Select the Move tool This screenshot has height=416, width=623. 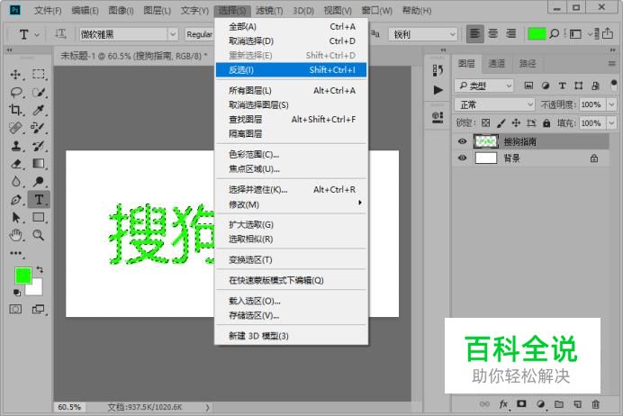click(16, 75)
